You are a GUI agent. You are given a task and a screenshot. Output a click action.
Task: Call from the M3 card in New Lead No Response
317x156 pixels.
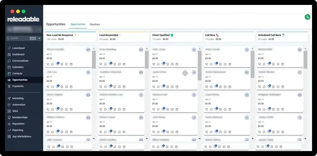click(48, 109)
